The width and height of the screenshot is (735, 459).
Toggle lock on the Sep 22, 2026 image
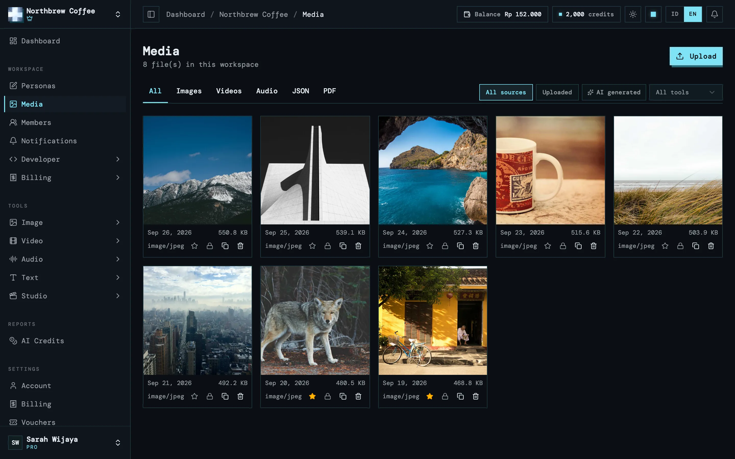pos(680,246)
